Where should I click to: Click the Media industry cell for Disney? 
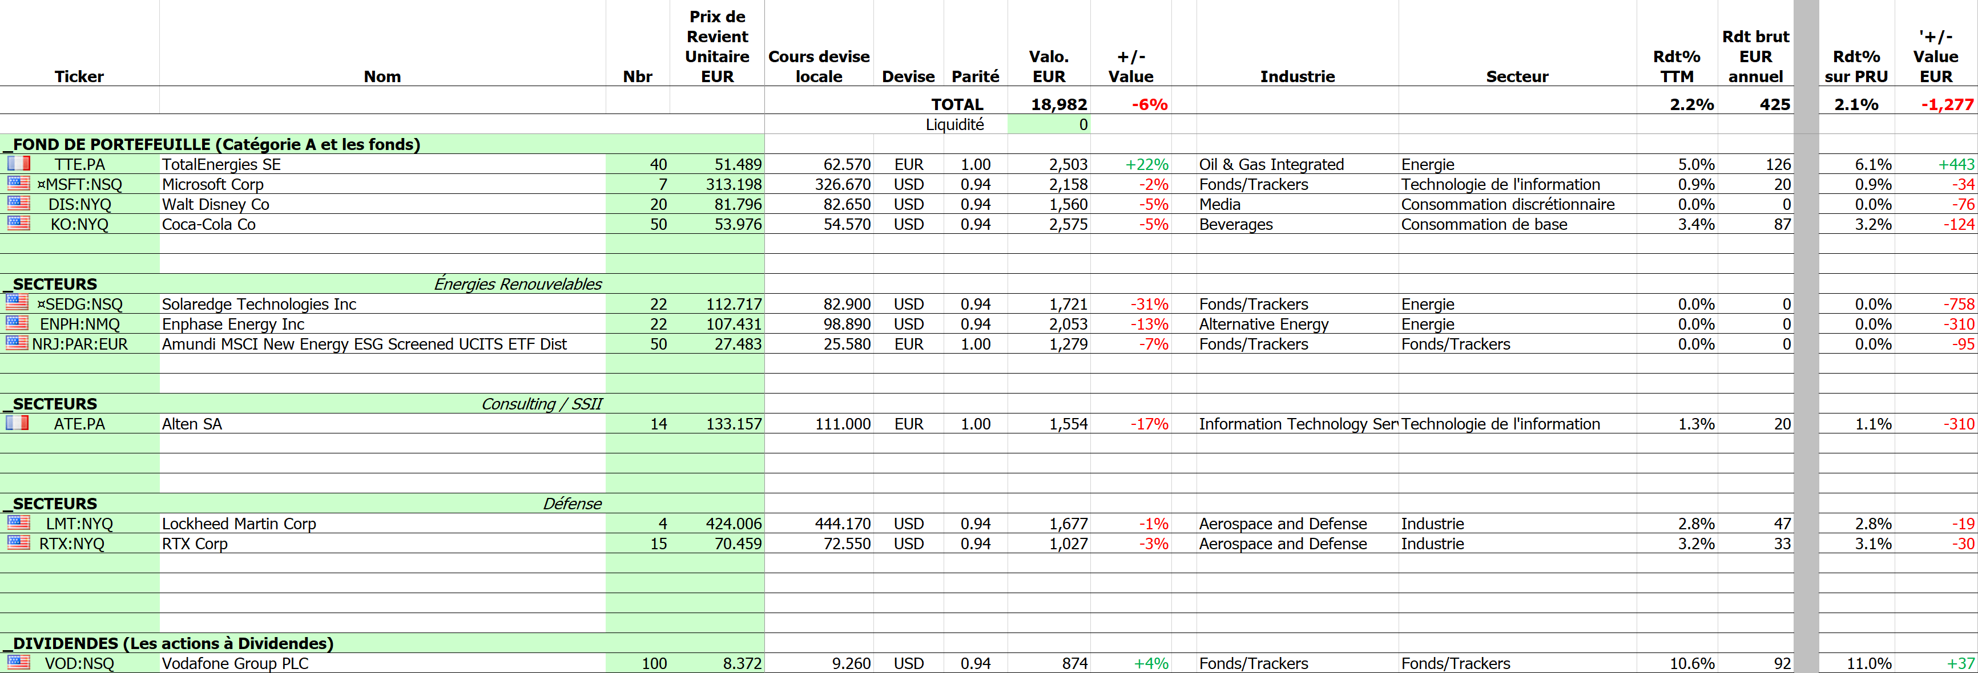[1297, 204]
